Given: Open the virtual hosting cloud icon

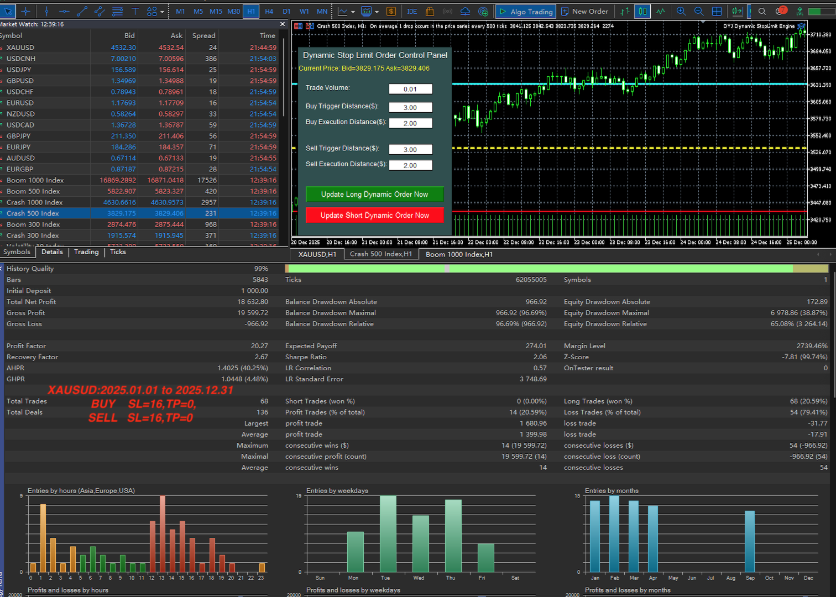Looking at the screenshot, I should (x=465, y=11).
